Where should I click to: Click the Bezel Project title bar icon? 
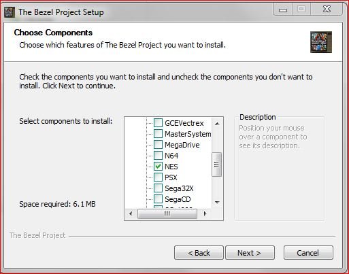tap(10, 12)
